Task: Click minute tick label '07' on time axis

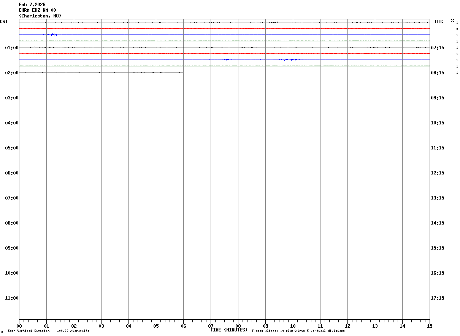Action: pyautogui.click(x=211, y=326)
